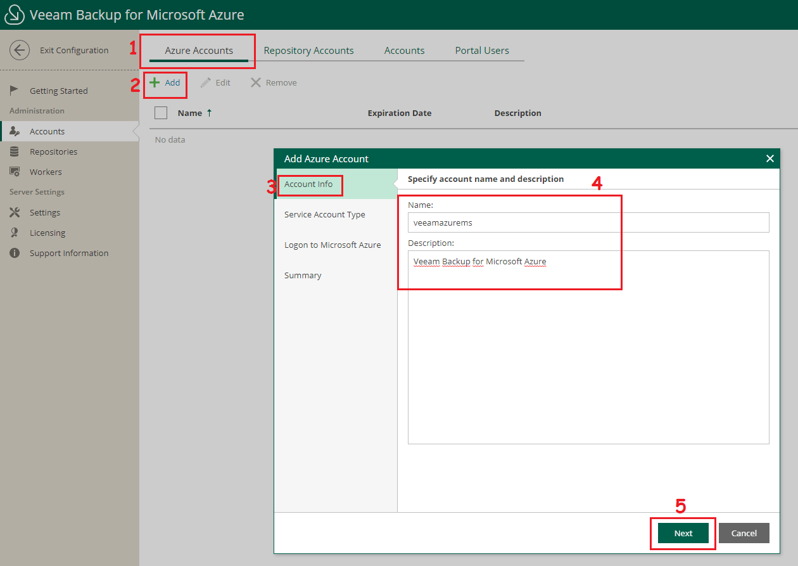Select Account Info wizard step
The height and width of the screenshot is (566, 798).
coord(336,184)
